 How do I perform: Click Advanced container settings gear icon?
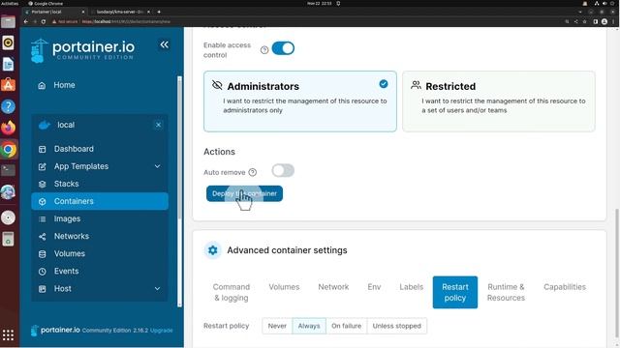213,250
